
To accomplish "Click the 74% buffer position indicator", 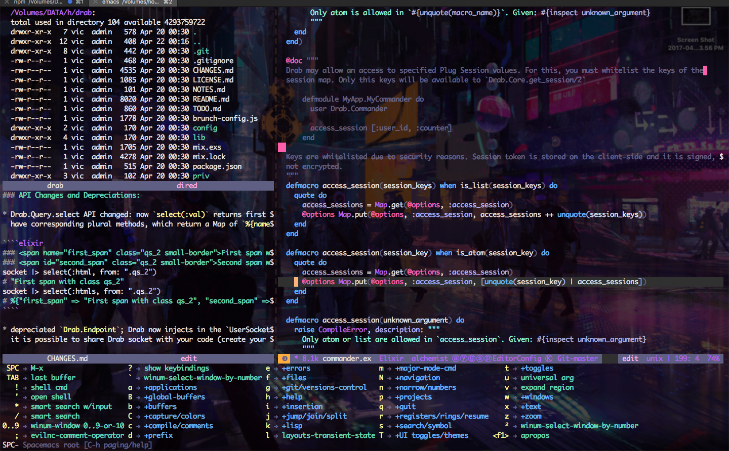I will tap(713, 358).
